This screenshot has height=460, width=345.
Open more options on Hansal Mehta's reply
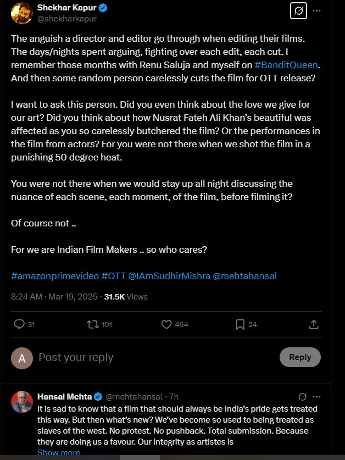[x=317, y=397]
